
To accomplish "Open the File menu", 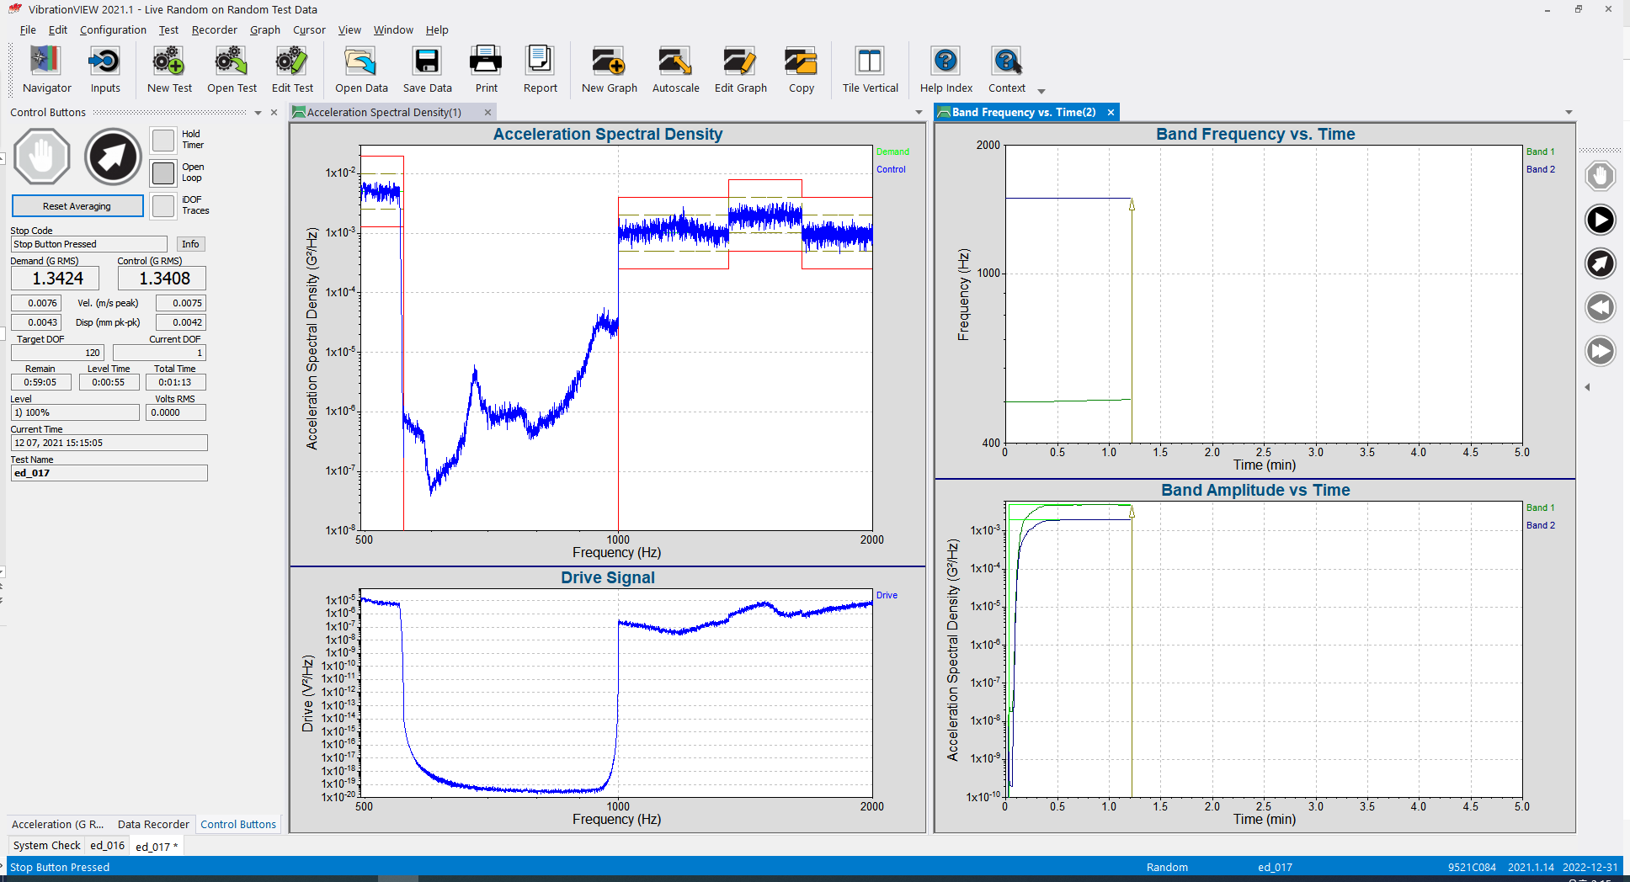I will pos(28,30).
